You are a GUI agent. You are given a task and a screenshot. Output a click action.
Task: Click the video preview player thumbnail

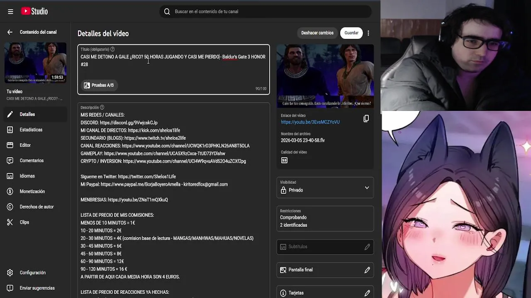pos(325,77)
